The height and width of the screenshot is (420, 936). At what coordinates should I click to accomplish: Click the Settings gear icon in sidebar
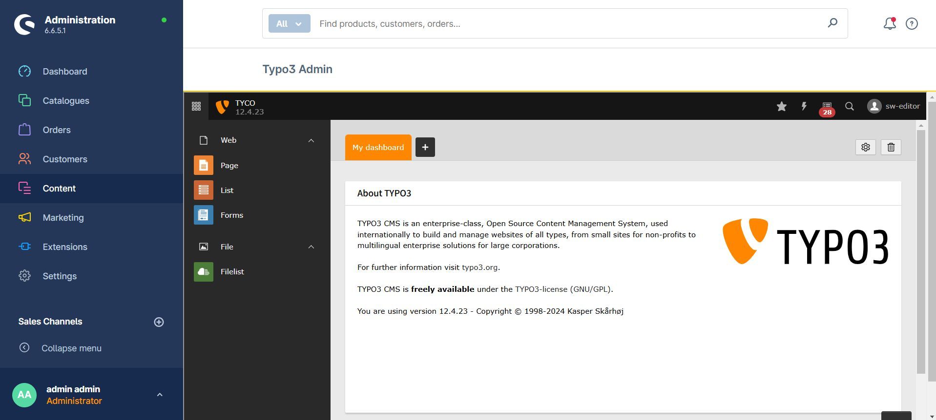point(24,276)
